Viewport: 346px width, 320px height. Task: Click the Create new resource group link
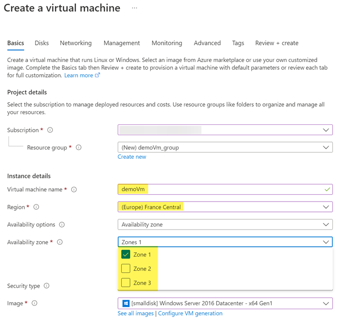tap(132, 157)
